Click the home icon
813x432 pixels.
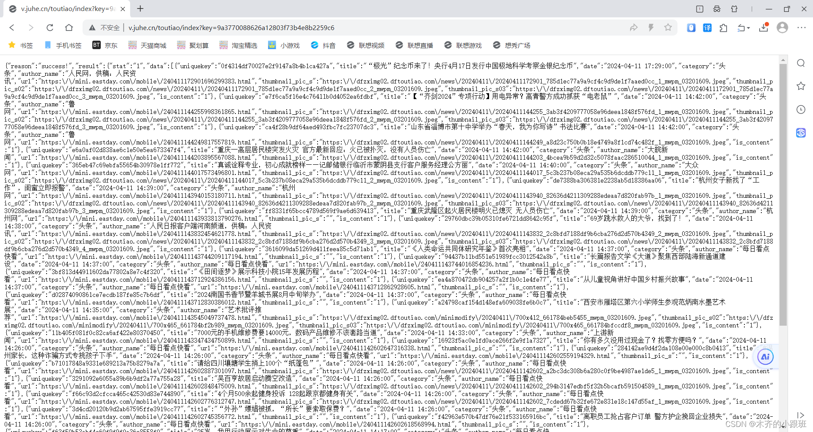point(69,28)
